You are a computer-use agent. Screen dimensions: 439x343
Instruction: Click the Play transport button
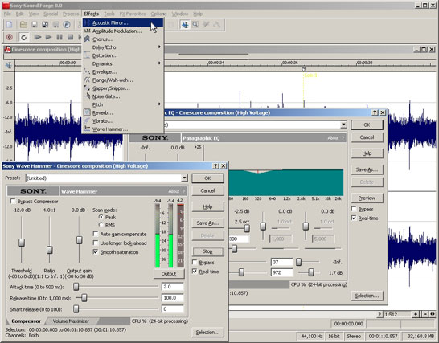(48, 37)
